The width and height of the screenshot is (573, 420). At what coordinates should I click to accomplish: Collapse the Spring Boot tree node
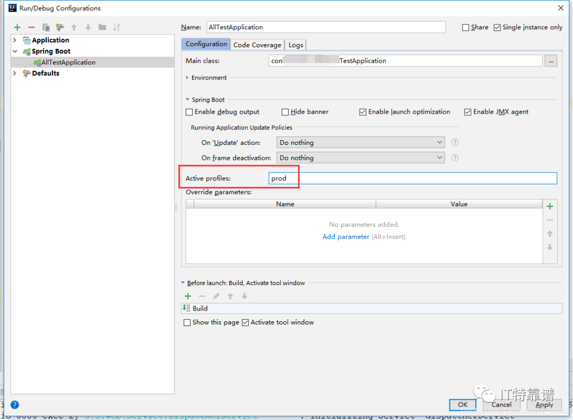pyautogui.click(x=15, y=51)
